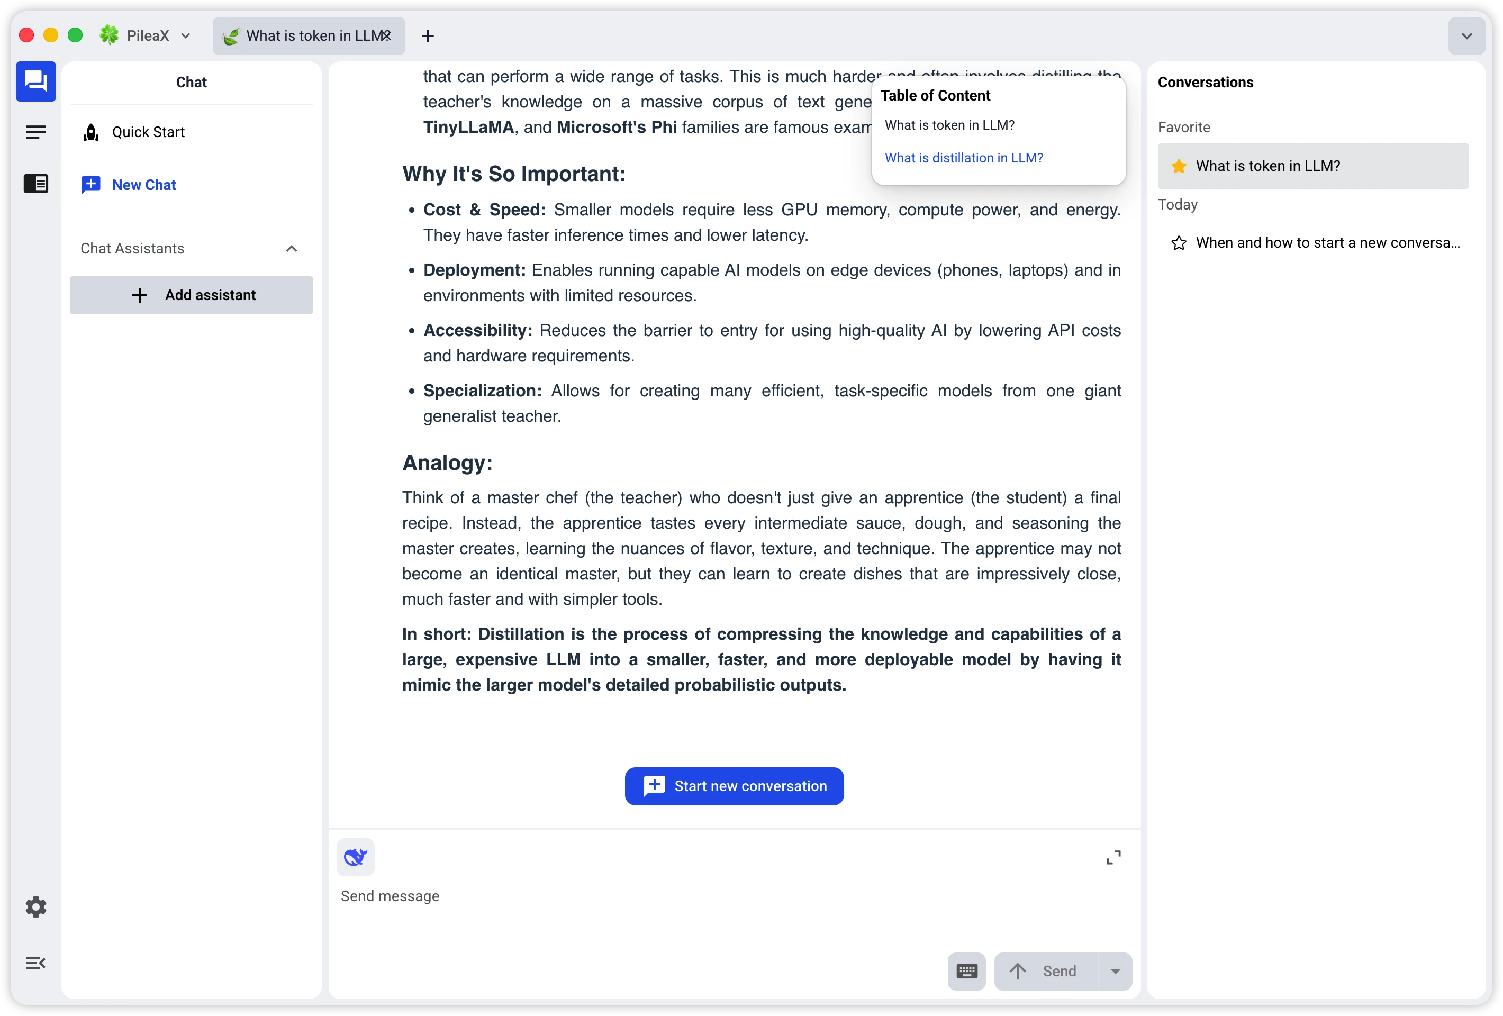The height and width of the screenshot is (1016, 1503).
Task: Click the Send button
Action: click(1046, 970)
